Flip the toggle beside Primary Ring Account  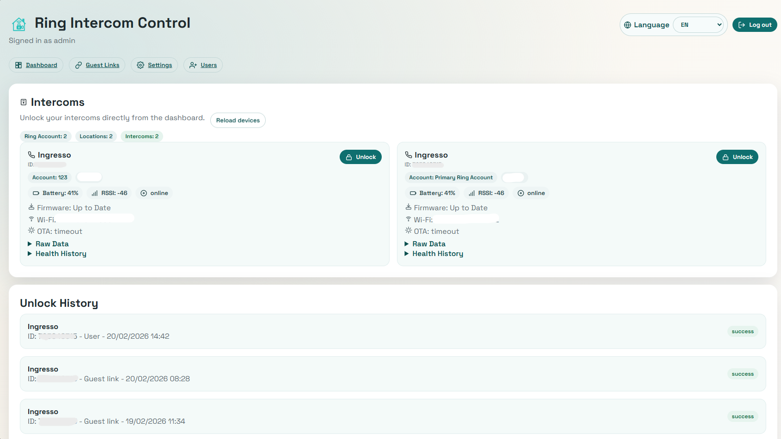[514, 177]
